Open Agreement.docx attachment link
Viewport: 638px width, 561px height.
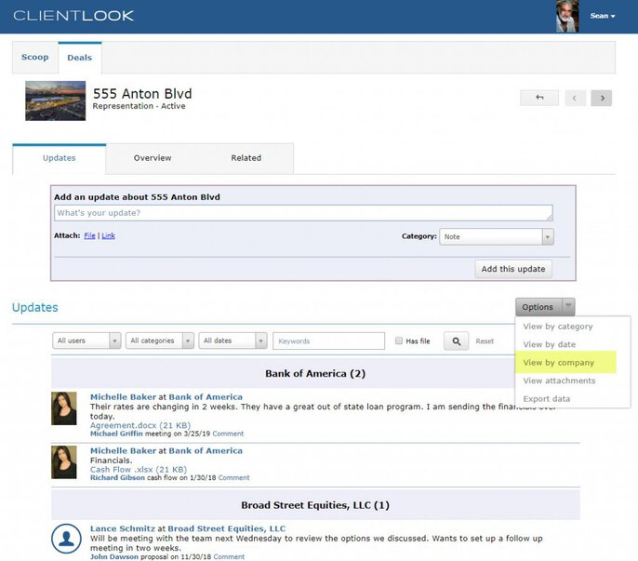(140, 425)
